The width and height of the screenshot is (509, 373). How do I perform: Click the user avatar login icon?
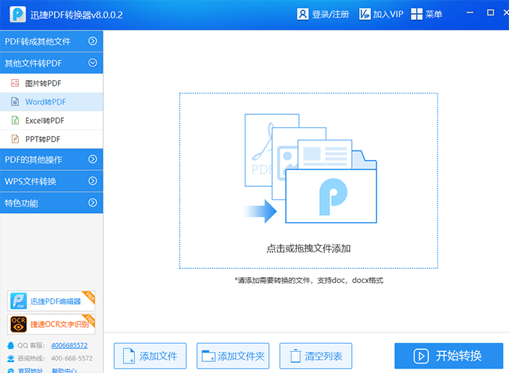(x=302, y=15)
